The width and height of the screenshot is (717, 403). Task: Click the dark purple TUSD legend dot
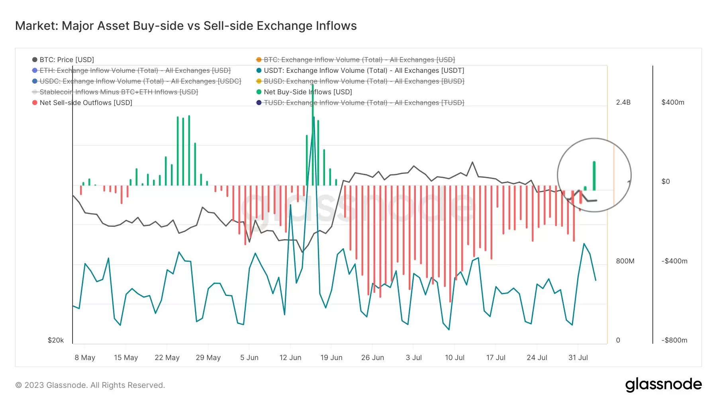point(259,103)
